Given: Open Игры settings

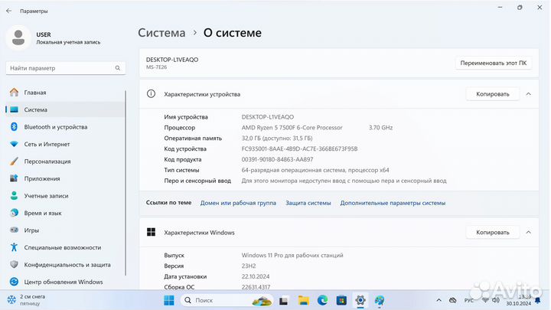Looking at the screenshot, I should (65, 230).
